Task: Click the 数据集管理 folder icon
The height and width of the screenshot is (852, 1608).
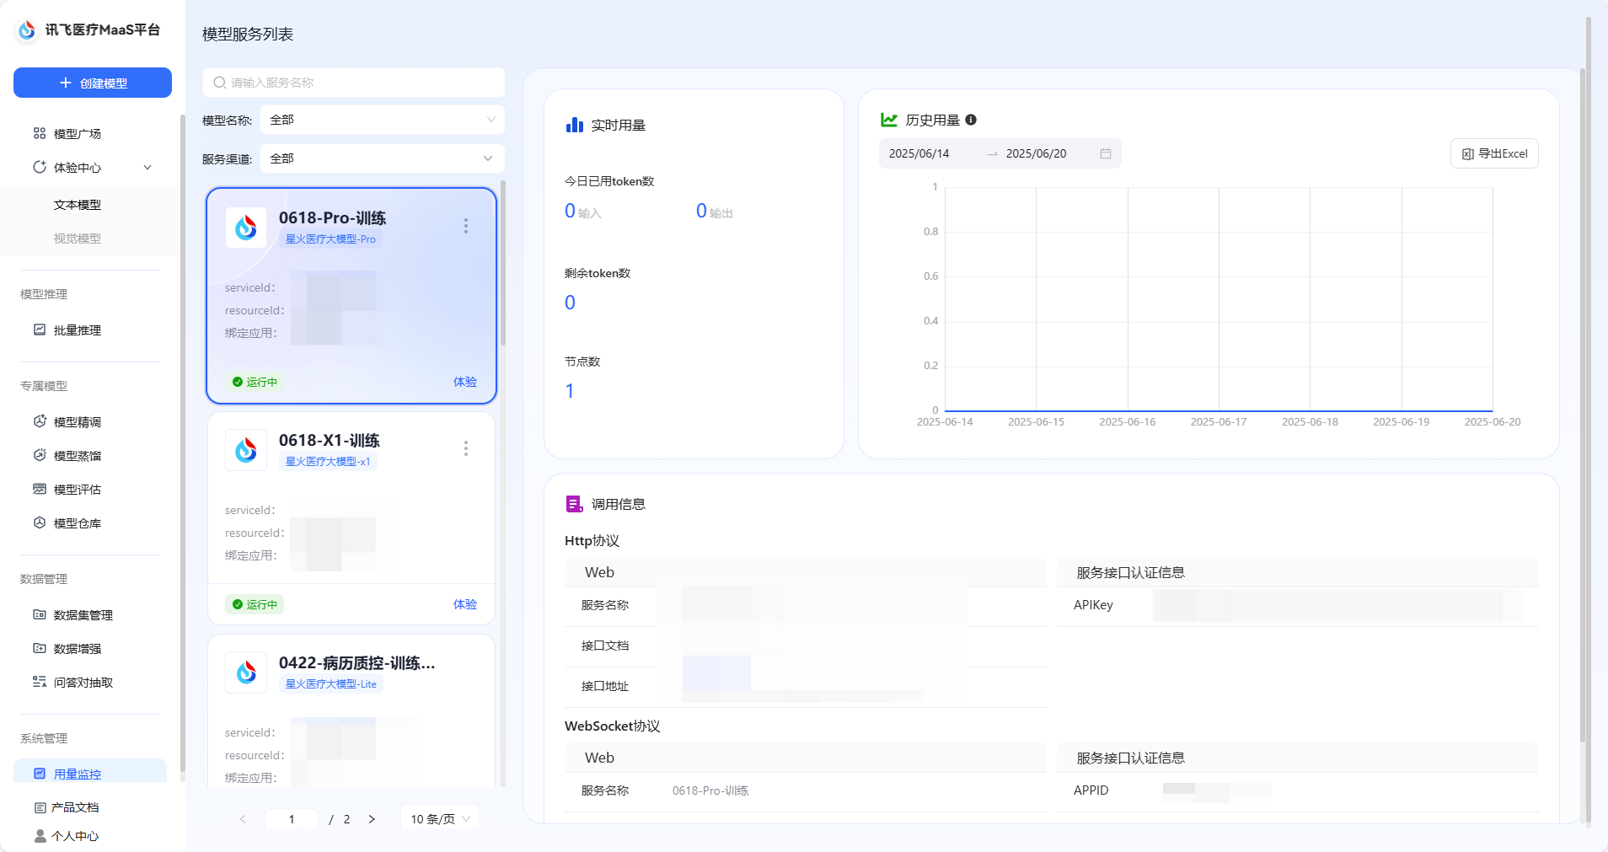Action: coord(40,614)
